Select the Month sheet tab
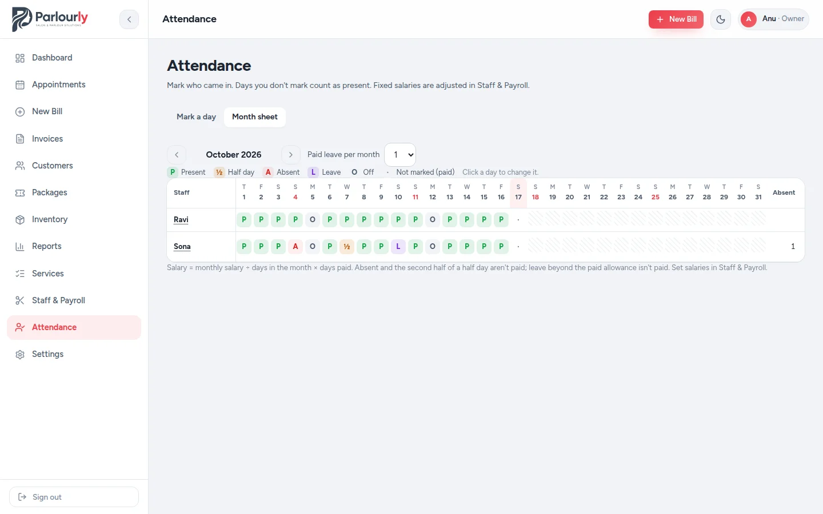This screenshot has height=514, width=823. pyautogui.click(x=255, y=117)
